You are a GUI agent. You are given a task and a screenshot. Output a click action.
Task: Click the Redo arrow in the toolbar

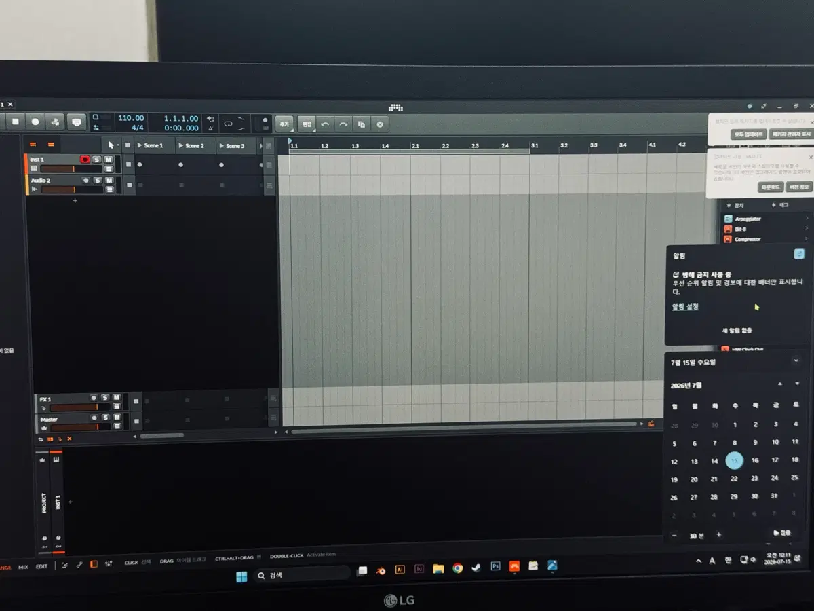pyautogui.click(x=343, y=124)
